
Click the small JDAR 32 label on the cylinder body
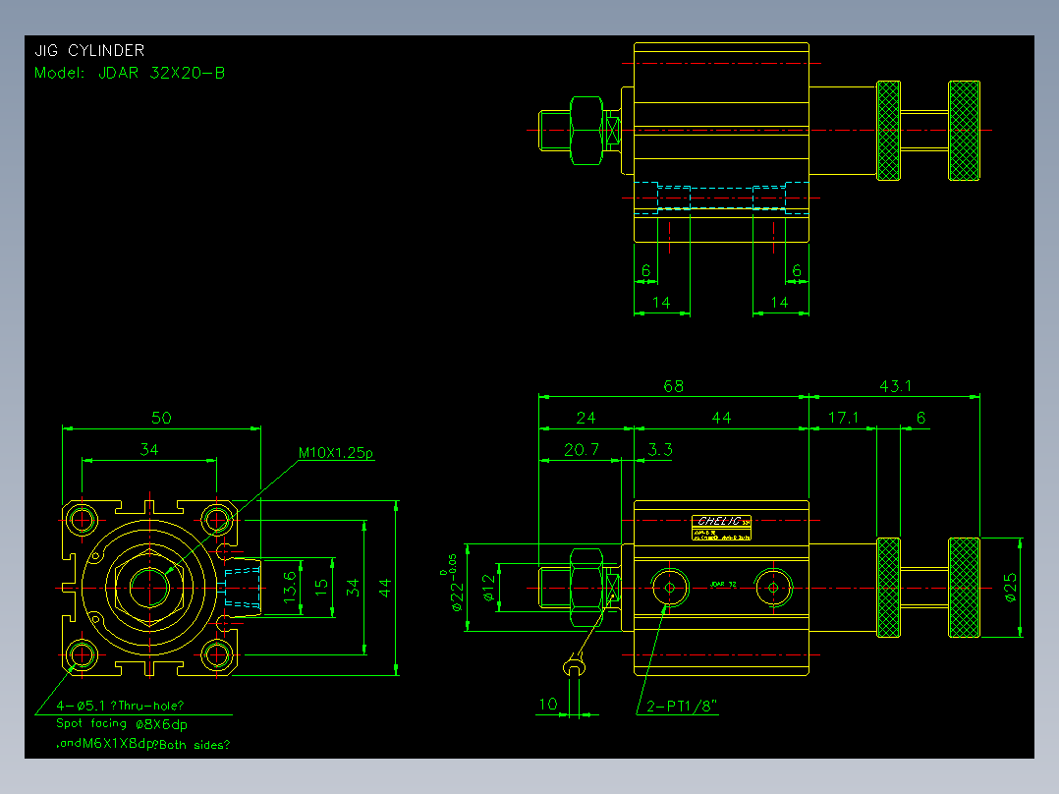[x=723, y=584]
